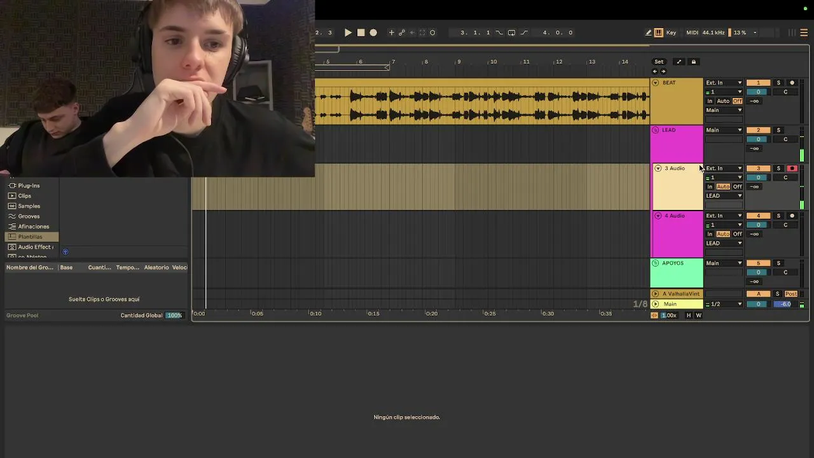This screenshot has height=458, width=814.
Task: Solo the BEAT track
Action: 778,83
